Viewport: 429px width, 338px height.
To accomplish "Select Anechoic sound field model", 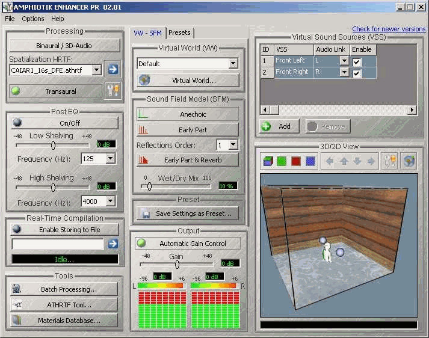I will 187,114.
